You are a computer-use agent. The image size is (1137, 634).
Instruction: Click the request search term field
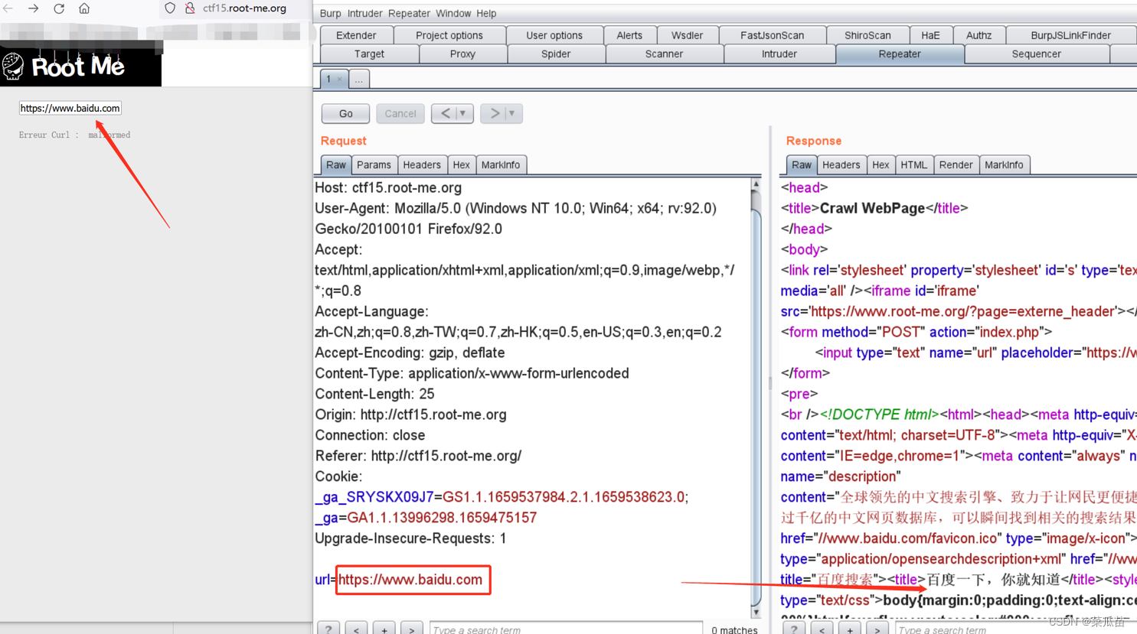tap(566, 629)
